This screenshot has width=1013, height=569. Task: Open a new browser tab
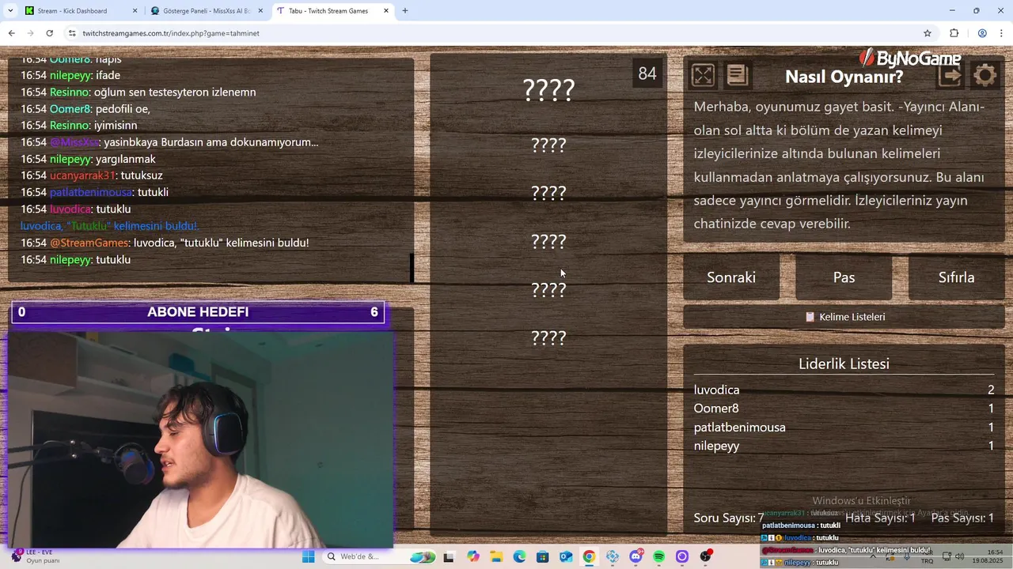click(x=405, y=11)
